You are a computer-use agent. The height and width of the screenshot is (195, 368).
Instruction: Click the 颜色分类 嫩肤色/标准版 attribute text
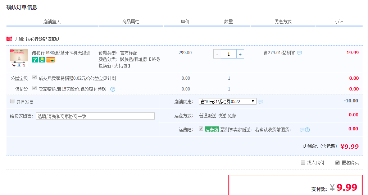coord(129,62)
